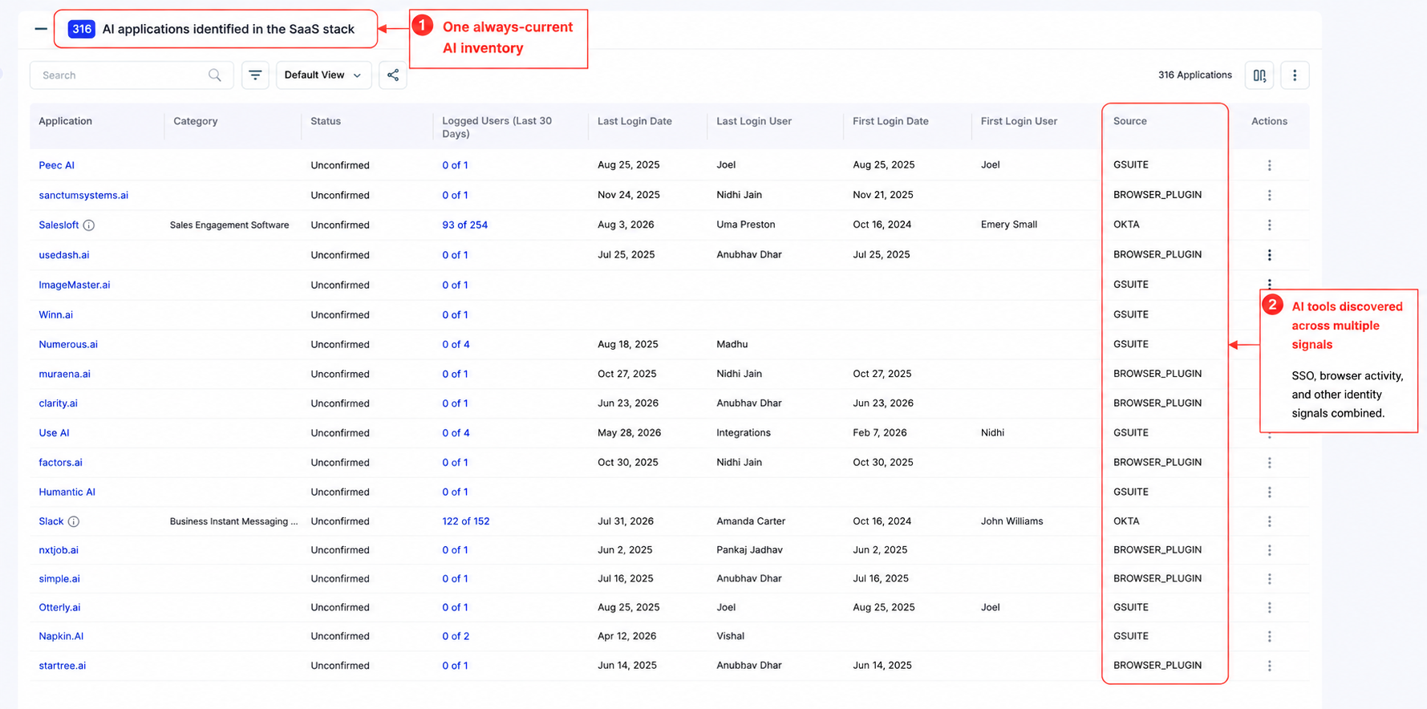The height and width of the screenshot is (709, 1427).
Task: View 122 of 152 logged users for Slack
Action: click(466, 521)
